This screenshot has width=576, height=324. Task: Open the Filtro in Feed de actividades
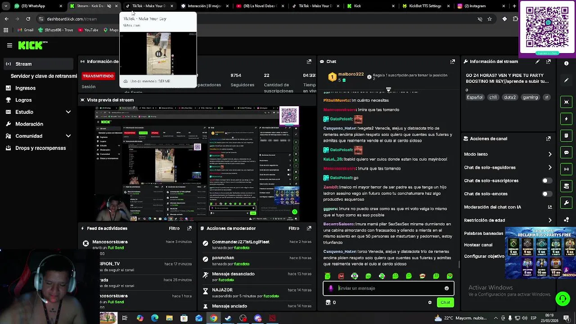point(174,229)
